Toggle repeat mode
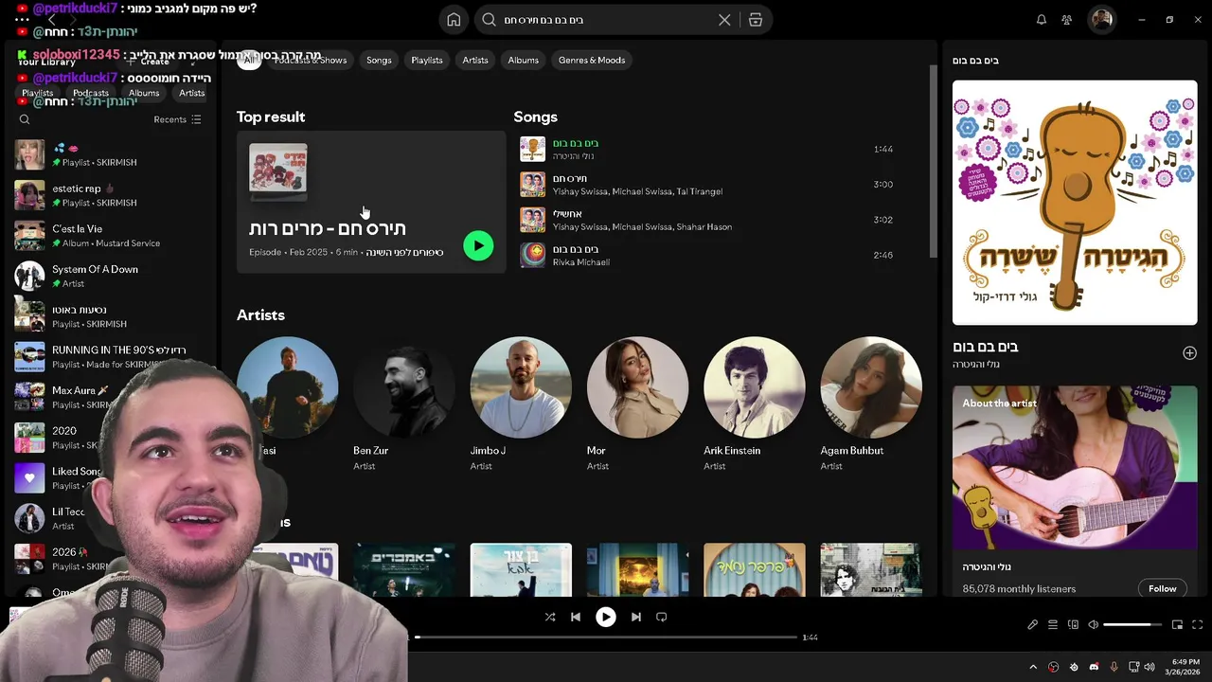This screenshot has height=682, width=1212. 662,617
